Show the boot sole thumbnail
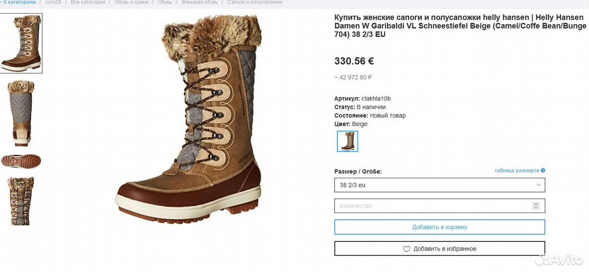Screen dimensions: 589x272 pyautogui.click(x=21, y=161)
